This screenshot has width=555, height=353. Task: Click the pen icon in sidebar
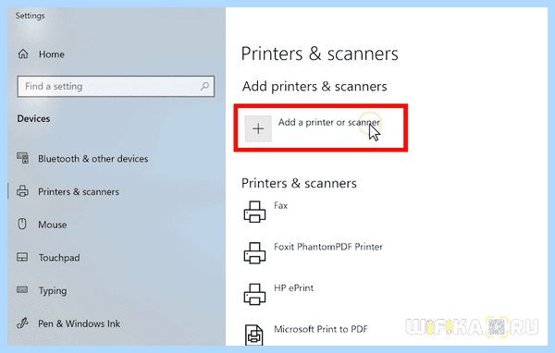click(22, 323)
